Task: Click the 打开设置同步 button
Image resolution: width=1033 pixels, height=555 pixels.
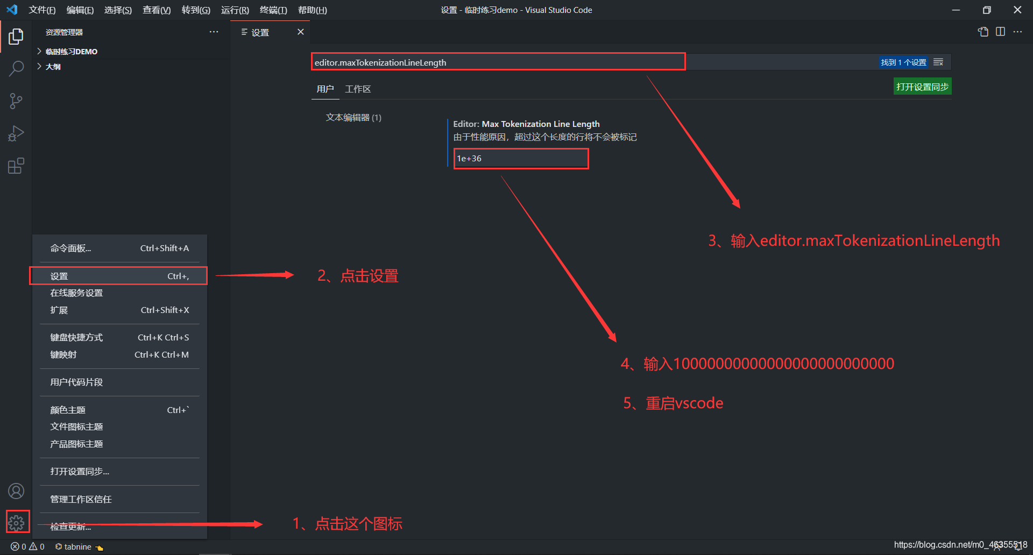Action: point(922,87)
